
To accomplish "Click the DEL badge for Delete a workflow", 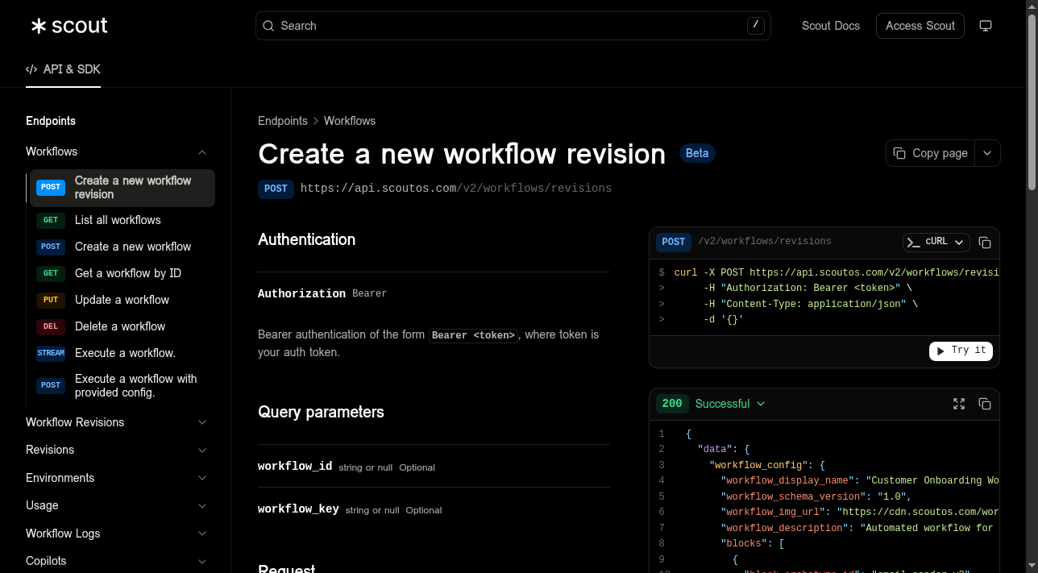I will coord(51,326).
